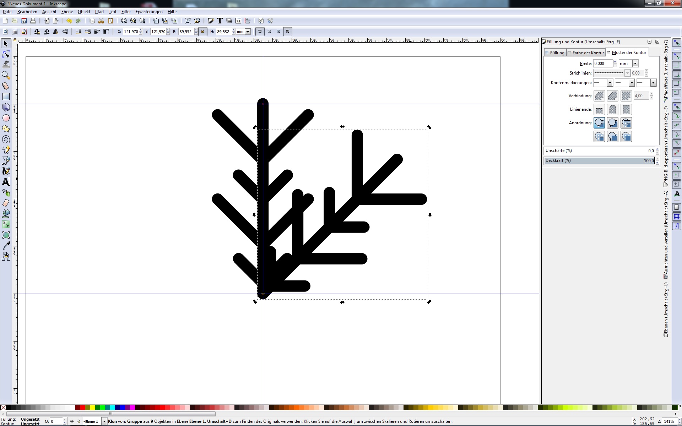
Task: Select the Spiral tool
Action: point(6,139)
